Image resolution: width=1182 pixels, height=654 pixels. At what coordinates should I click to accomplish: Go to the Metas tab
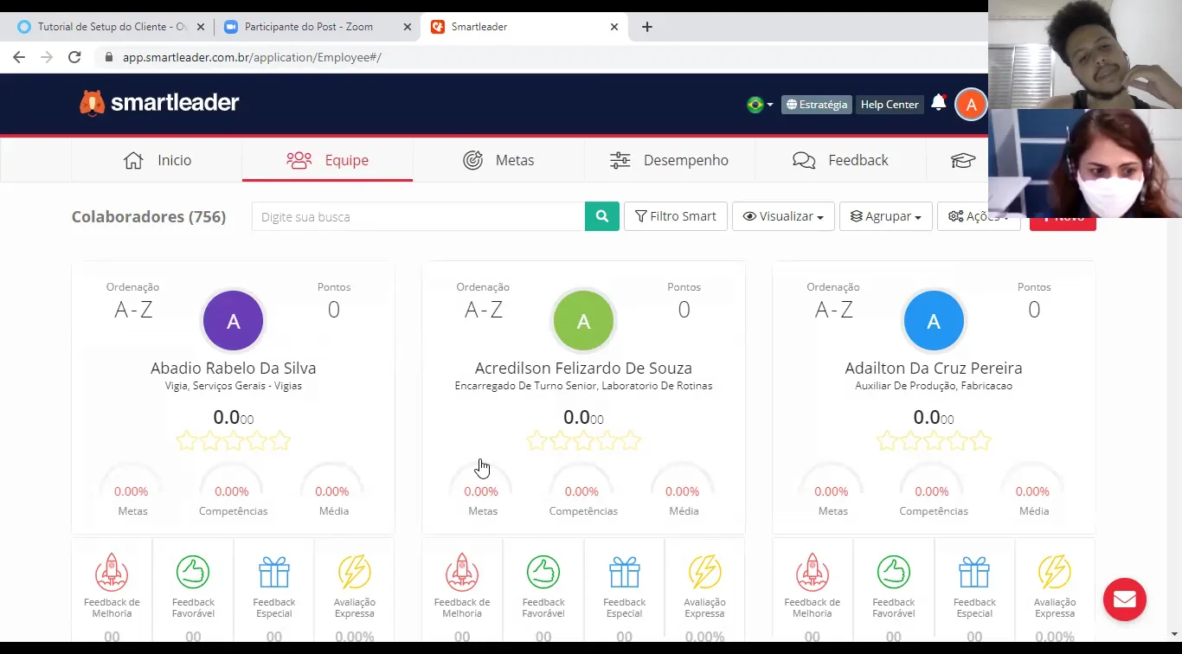pos(498,160)
